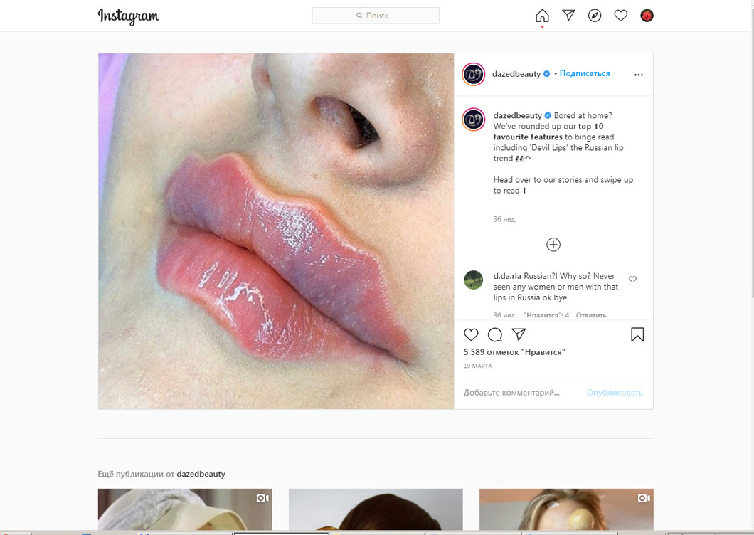Viewport: 754px width, 535px height.
Task: Open dazedbeauty avatar beside the caption
Action: tap(473, 120)
